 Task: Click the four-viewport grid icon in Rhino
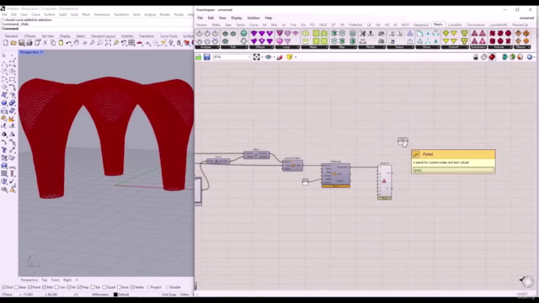click(131, 43)
